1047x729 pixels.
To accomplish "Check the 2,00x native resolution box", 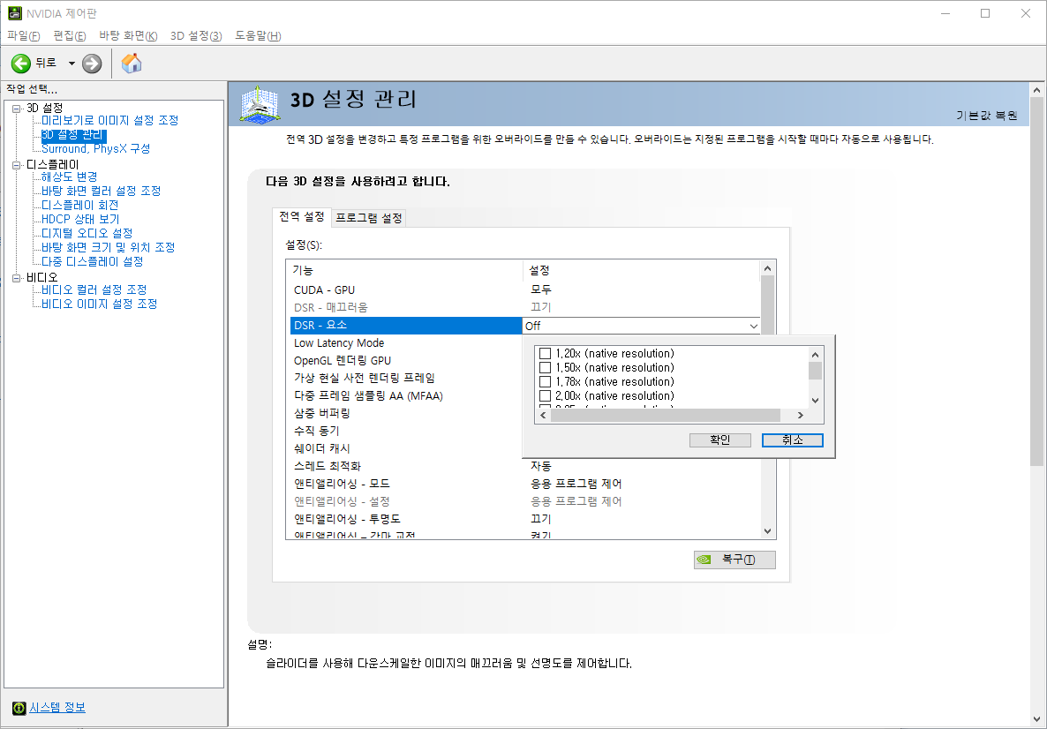I will coord(545,395).
